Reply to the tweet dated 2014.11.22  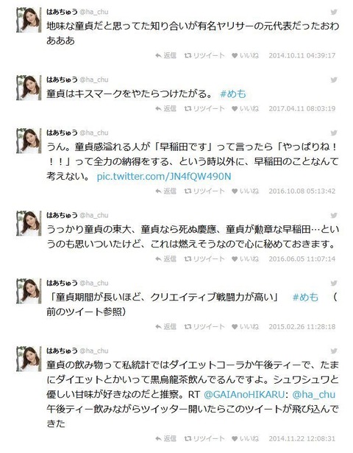(x=165, y=438)
